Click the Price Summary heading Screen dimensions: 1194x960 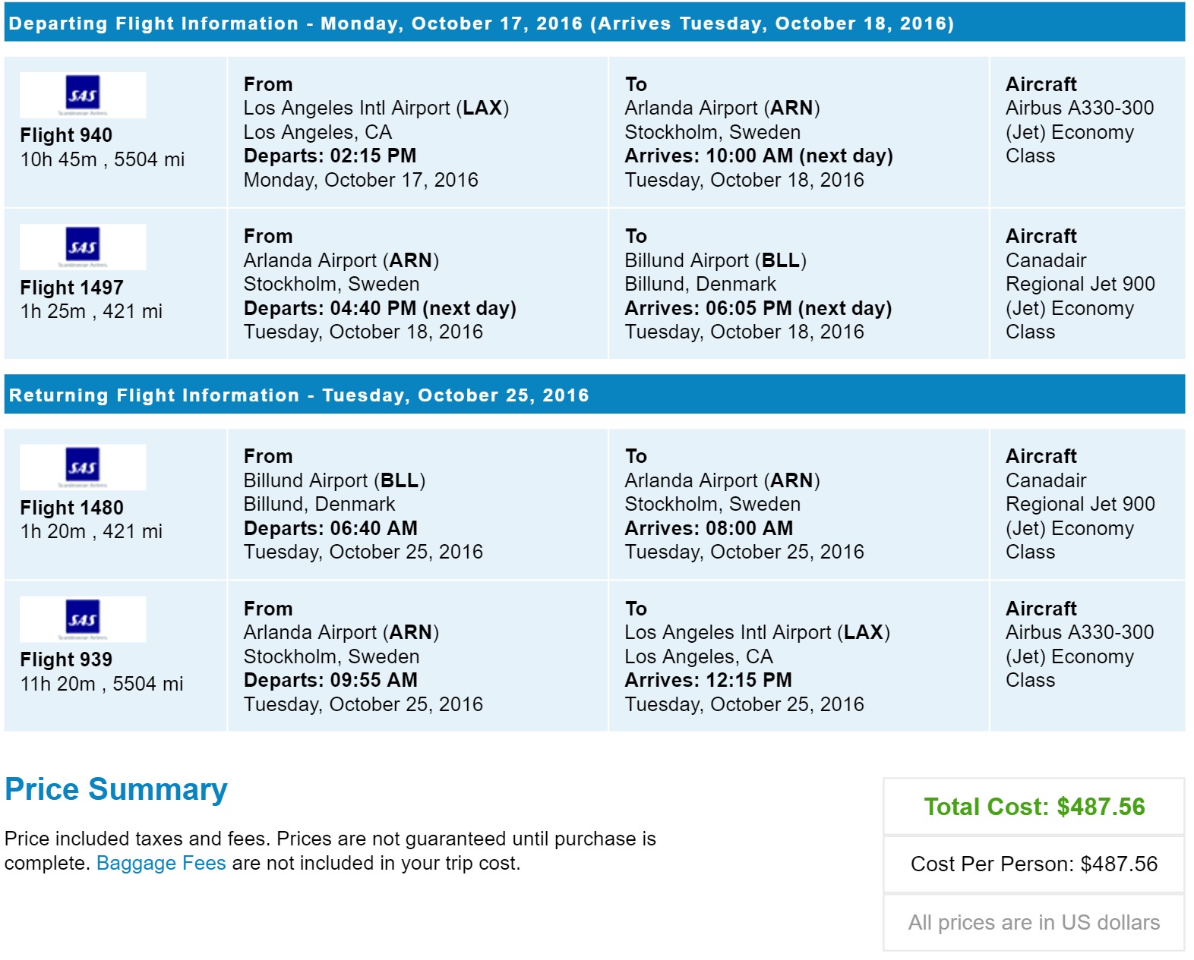116,789
